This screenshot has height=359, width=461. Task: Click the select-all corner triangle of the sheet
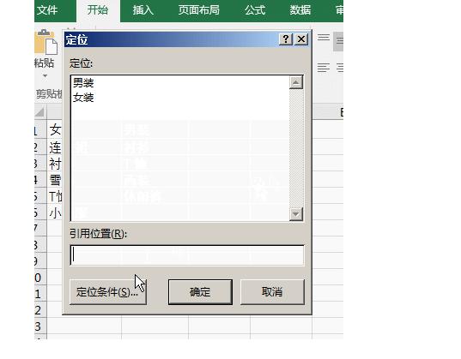point(40,112)
